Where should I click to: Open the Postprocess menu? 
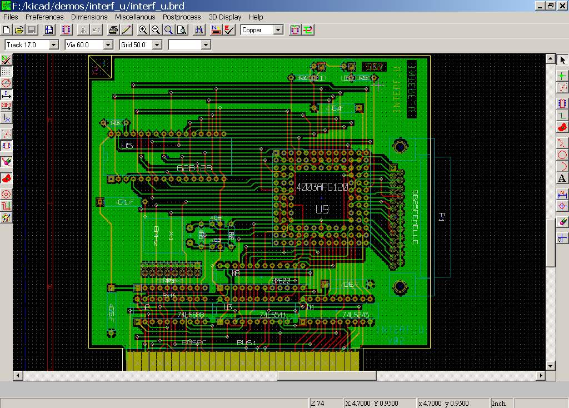coord(182,17)
